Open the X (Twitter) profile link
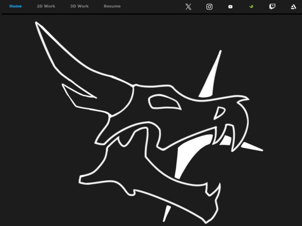 188,7
